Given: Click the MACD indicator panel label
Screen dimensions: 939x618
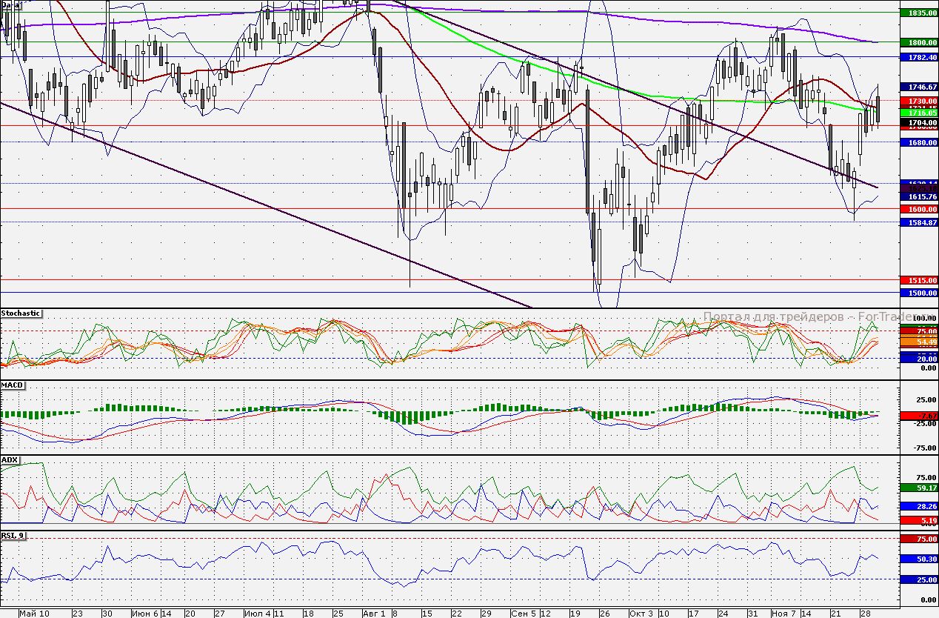Looking at the screenshot, I should click(x=11, y=386).
